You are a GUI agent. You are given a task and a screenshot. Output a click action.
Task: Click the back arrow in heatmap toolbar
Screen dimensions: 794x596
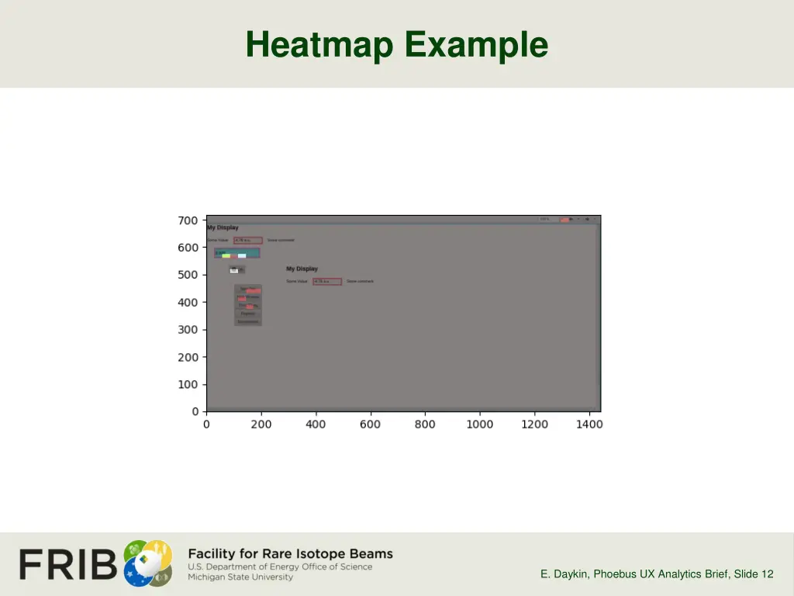coord(571,219)
